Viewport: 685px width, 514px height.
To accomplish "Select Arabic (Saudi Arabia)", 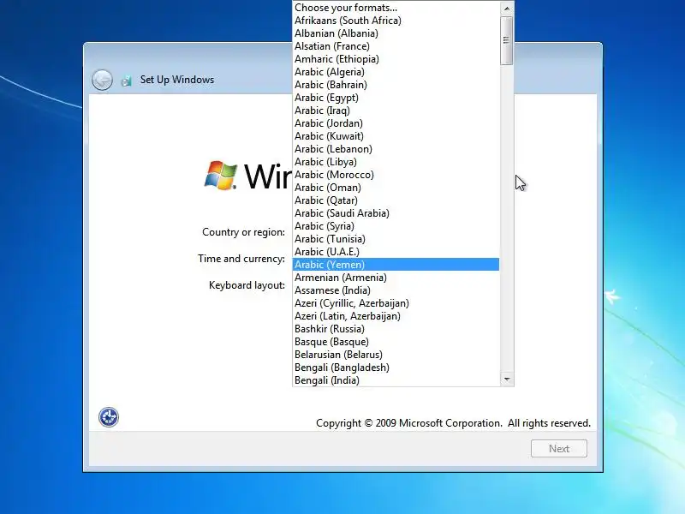I will 396,213.
